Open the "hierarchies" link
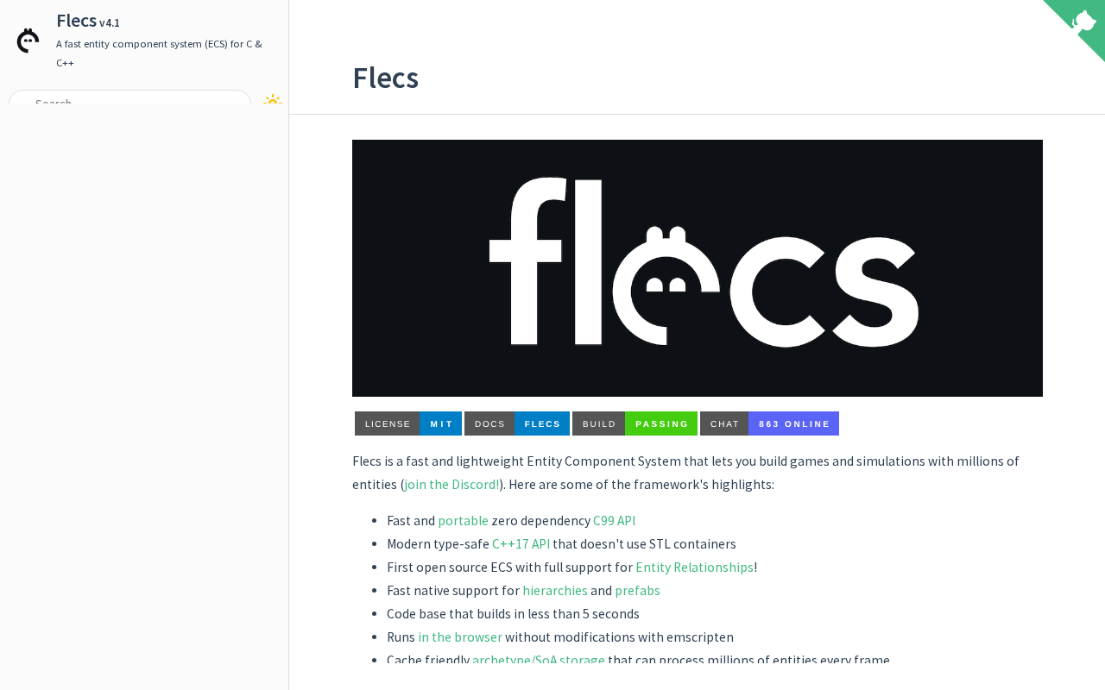1105x690 pixels. click(555, 590)
